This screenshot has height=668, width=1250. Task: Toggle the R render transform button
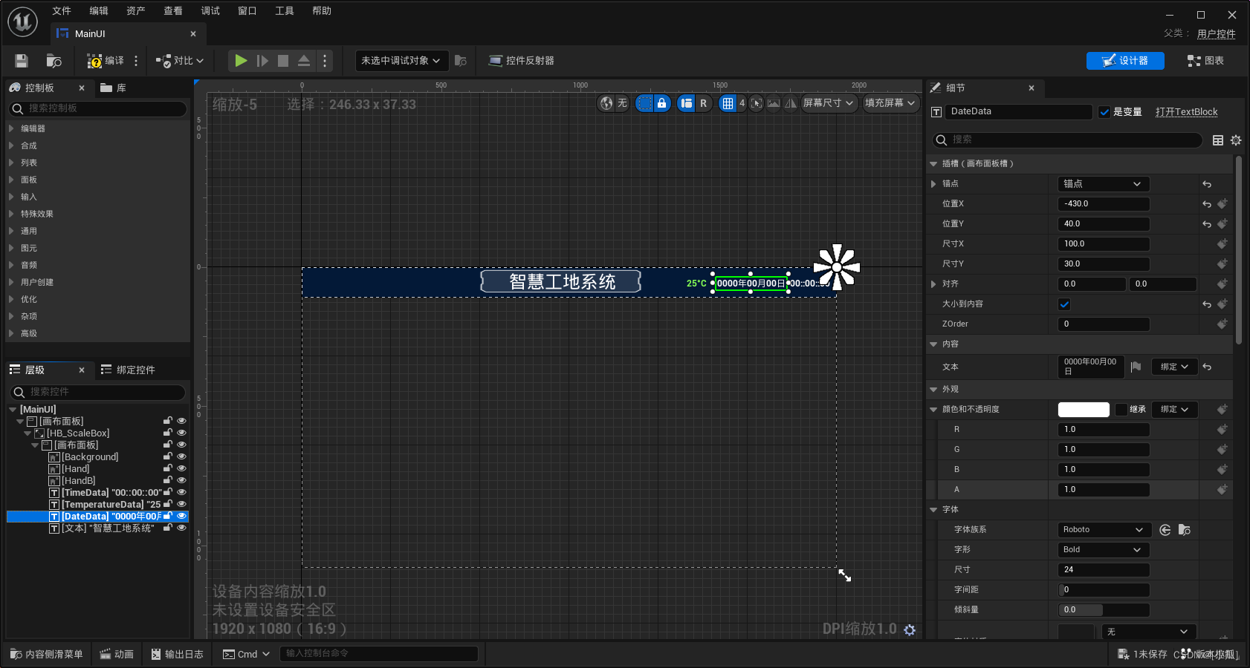703,103
